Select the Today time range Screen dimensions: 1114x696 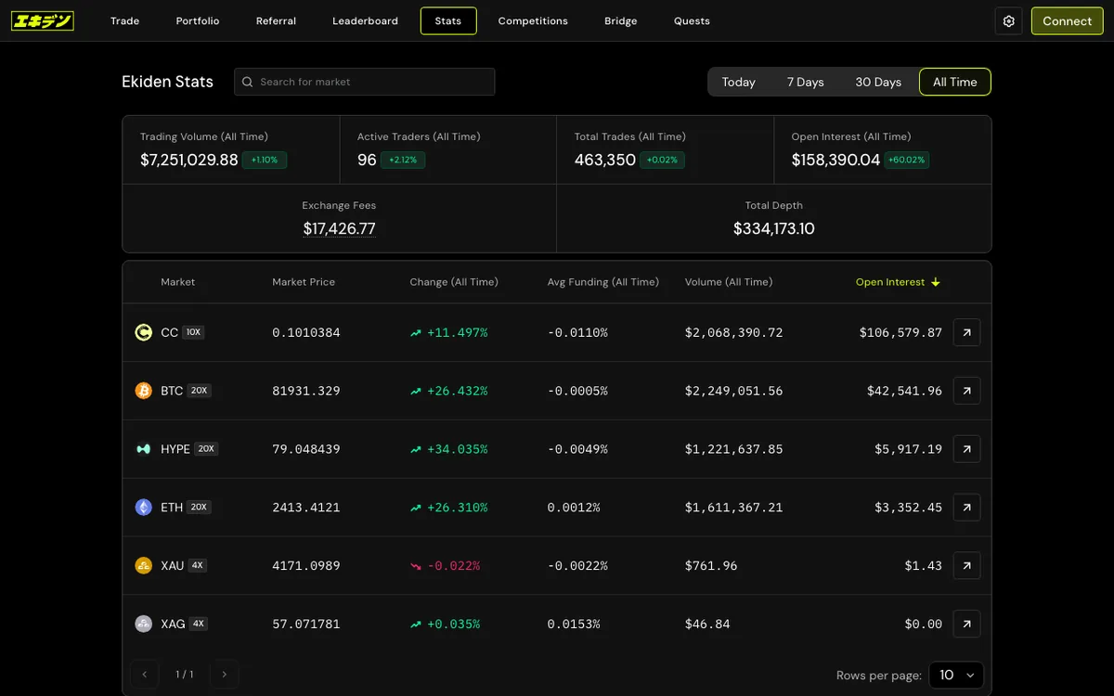coord(739,82)
